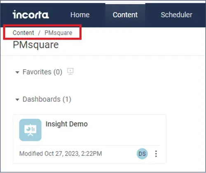Screen dimensions: 206x173
Task: Click the presentation icon beside Favorites
Action: pyautogui.click(x=70, y=71)
